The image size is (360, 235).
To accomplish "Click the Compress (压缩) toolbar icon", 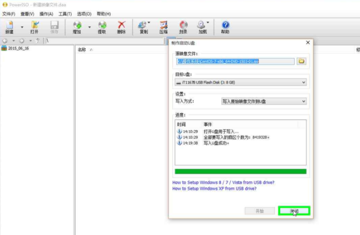I will (x=163, y=26).
